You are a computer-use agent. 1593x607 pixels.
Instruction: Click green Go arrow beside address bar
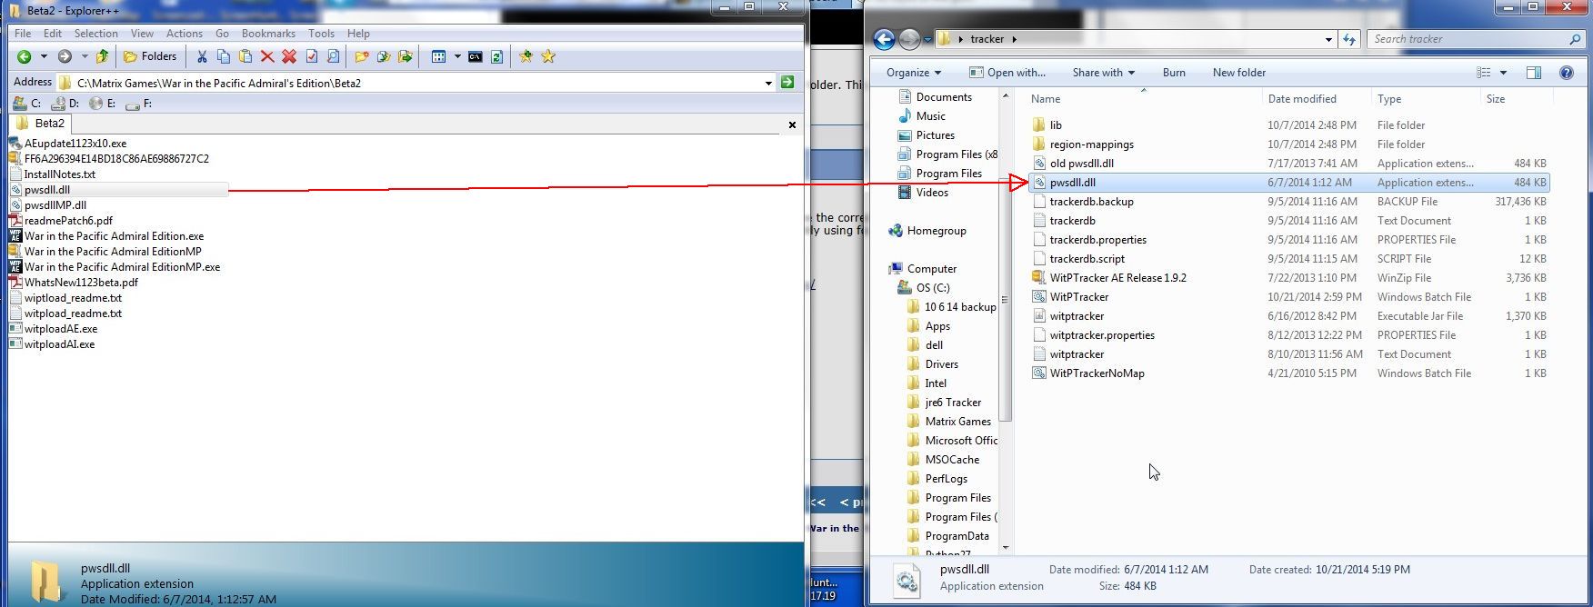click(787, 82)
